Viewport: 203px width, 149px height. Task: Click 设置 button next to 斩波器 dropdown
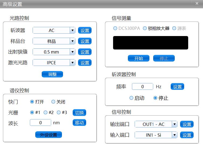click(85, 31)
